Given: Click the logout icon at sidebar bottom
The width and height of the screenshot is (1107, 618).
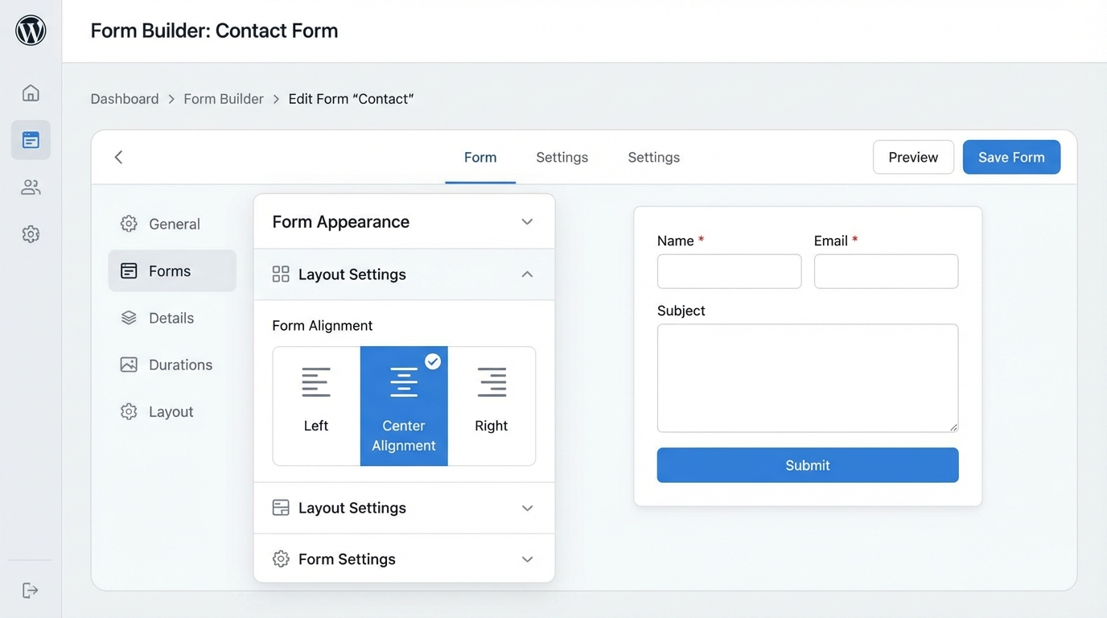Looking at the screenshot, I should (x=30, y=590).
